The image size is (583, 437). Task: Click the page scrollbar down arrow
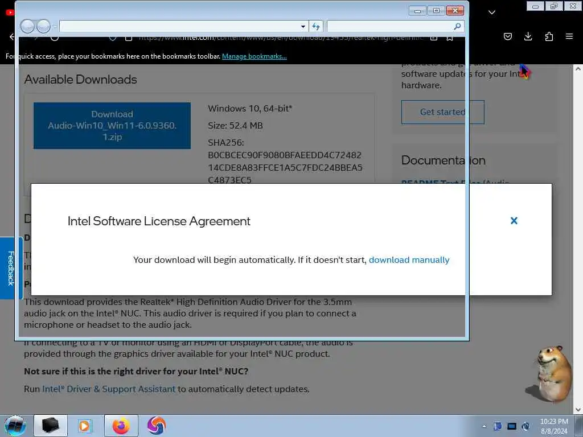point(578,410)
